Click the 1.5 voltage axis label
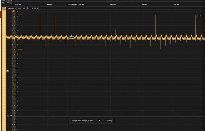This screenshot has height=131, width=205. [16, 78]
